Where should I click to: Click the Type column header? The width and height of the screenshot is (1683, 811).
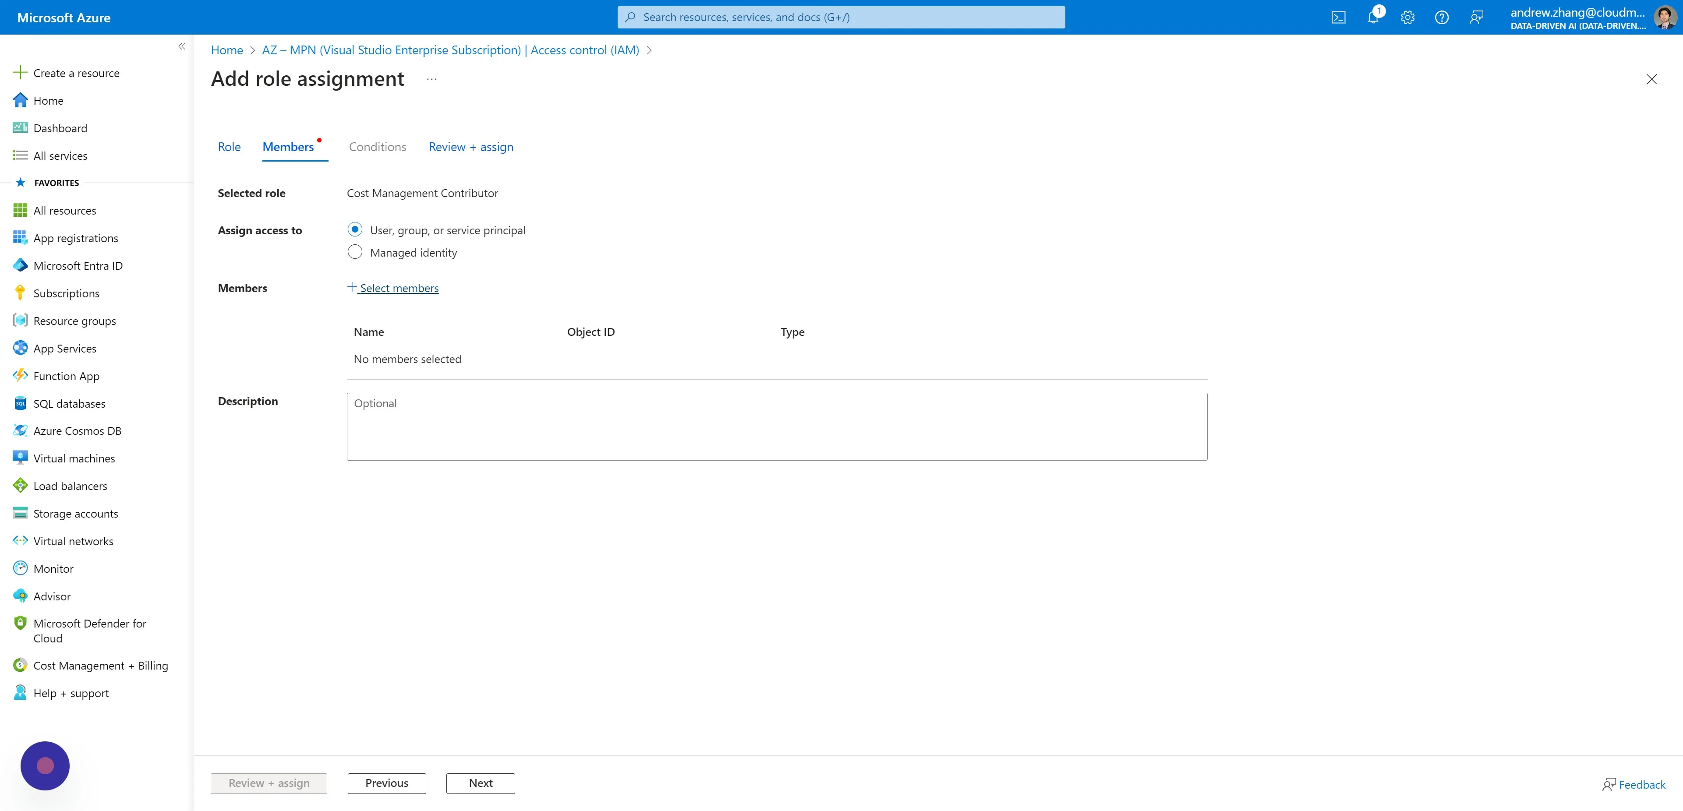792,332
